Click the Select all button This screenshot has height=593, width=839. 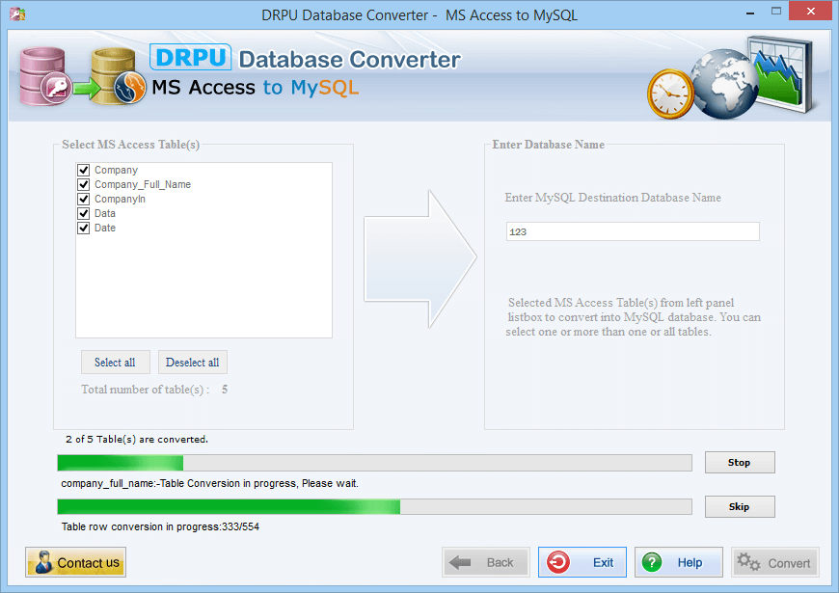pos(115,363)
